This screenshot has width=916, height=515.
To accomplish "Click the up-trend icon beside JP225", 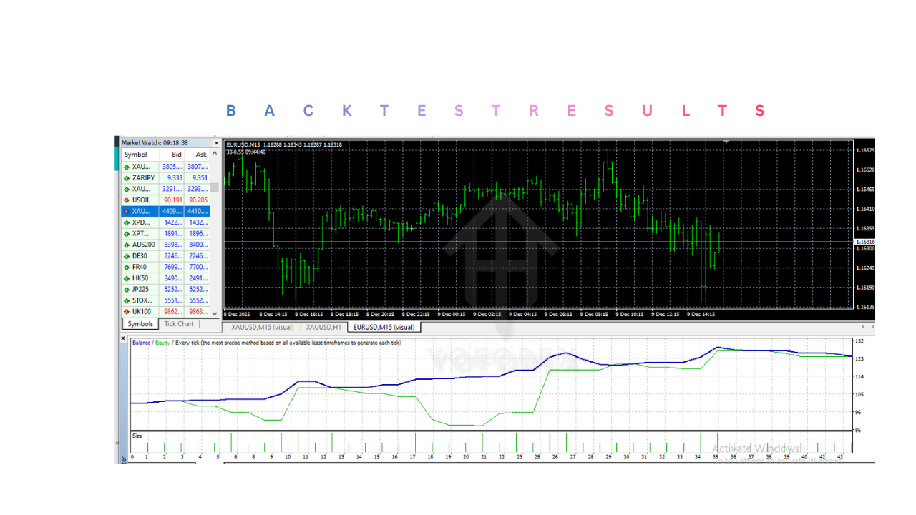I will tap(126, 289).
